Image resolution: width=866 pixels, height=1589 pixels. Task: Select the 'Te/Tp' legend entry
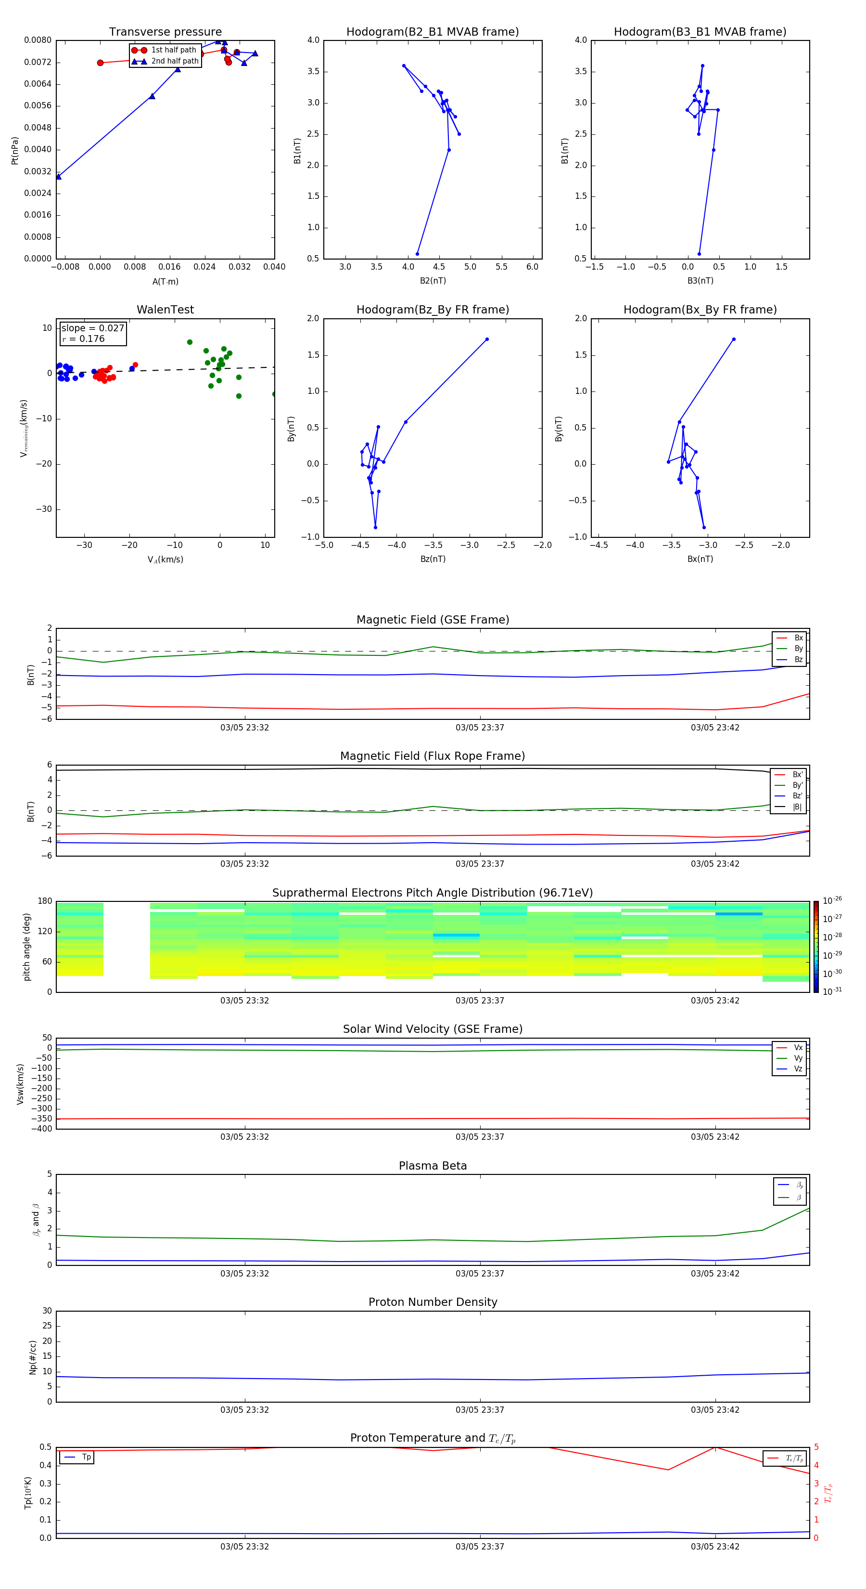[785, 1458]
